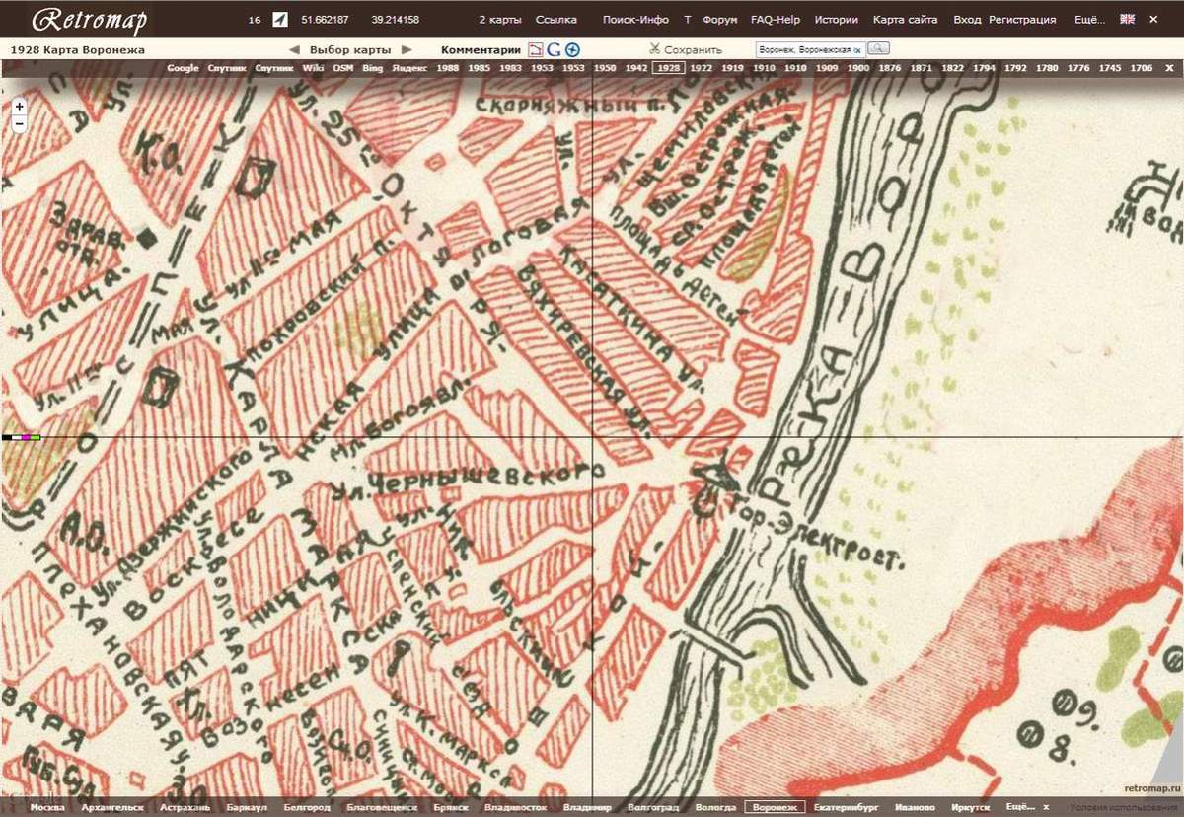Image resolution: width=1184 pixels, height=817 pixels.
Task: Select the 1922 map
Action: pos(701,68)
